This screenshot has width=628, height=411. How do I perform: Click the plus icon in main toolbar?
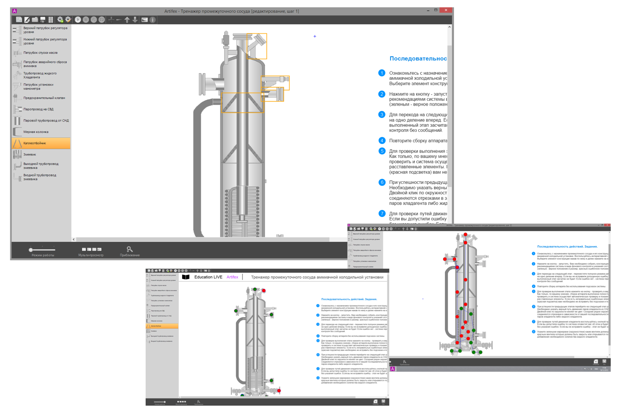coord(111,20)
